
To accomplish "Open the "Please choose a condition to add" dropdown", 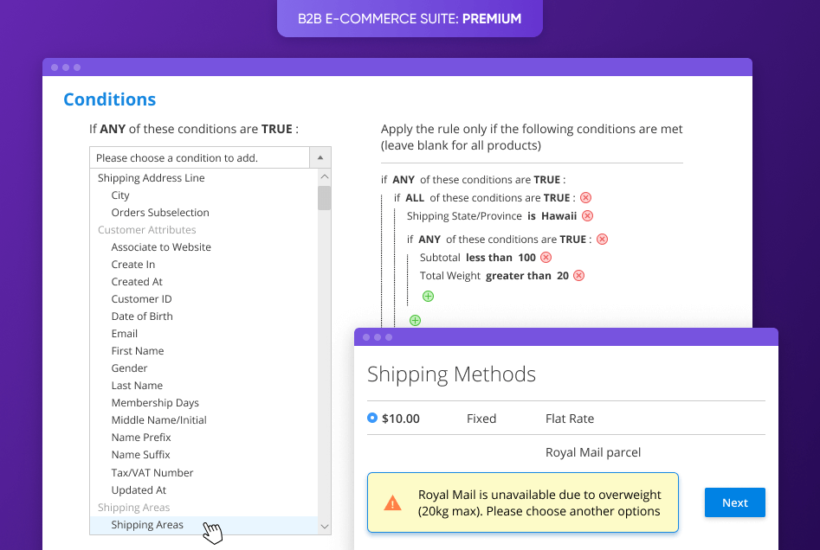I will (199, 157).
